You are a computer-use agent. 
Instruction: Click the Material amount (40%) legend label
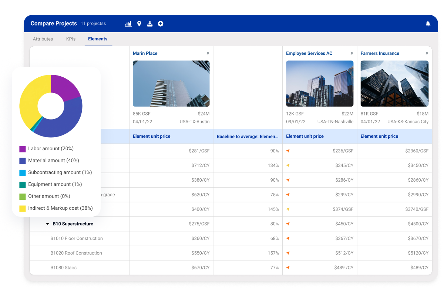click(x=54, y=161)
